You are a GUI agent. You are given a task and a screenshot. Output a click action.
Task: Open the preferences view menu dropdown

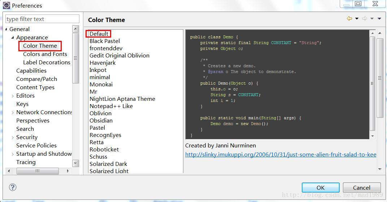click(x=379, y=18)
